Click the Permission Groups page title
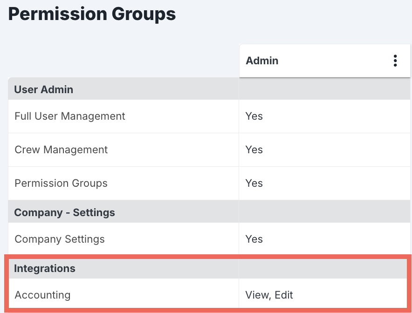 [92, 14]
